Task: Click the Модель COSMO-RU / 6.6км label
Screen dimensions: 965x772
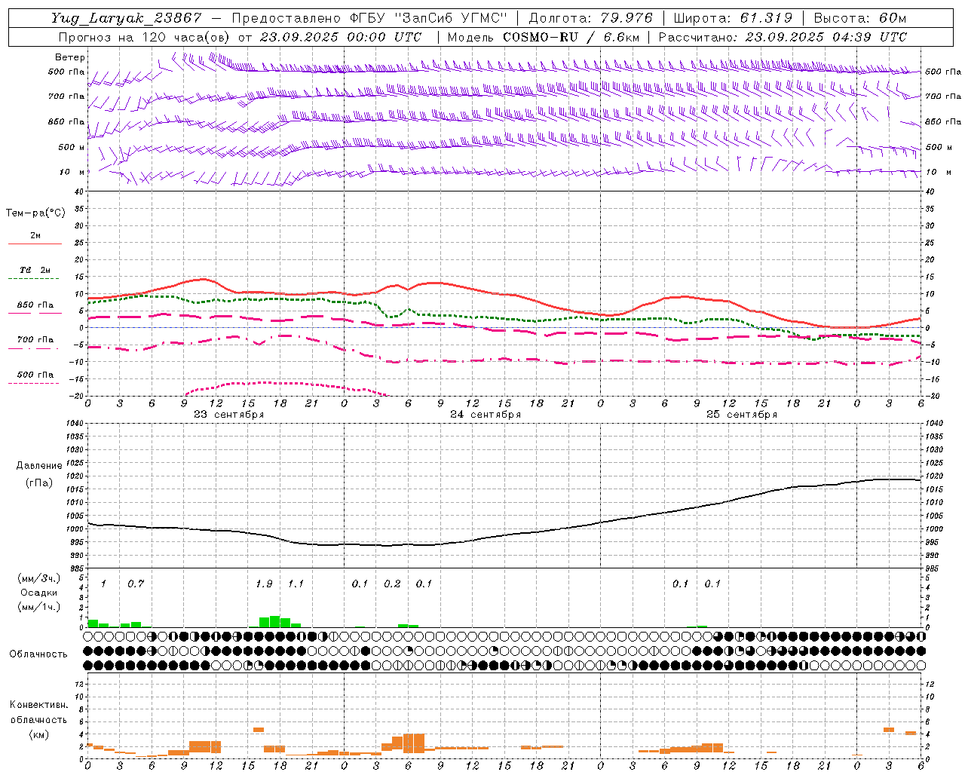Action: pos(544,37)
